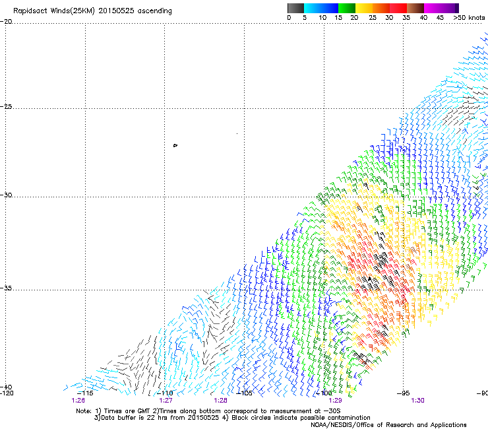This screenshot has width=488, height=429.
Task: Click the title 'Rapidscat Winds(25KM) 20150525 ascending'
Action: [92, 11]
